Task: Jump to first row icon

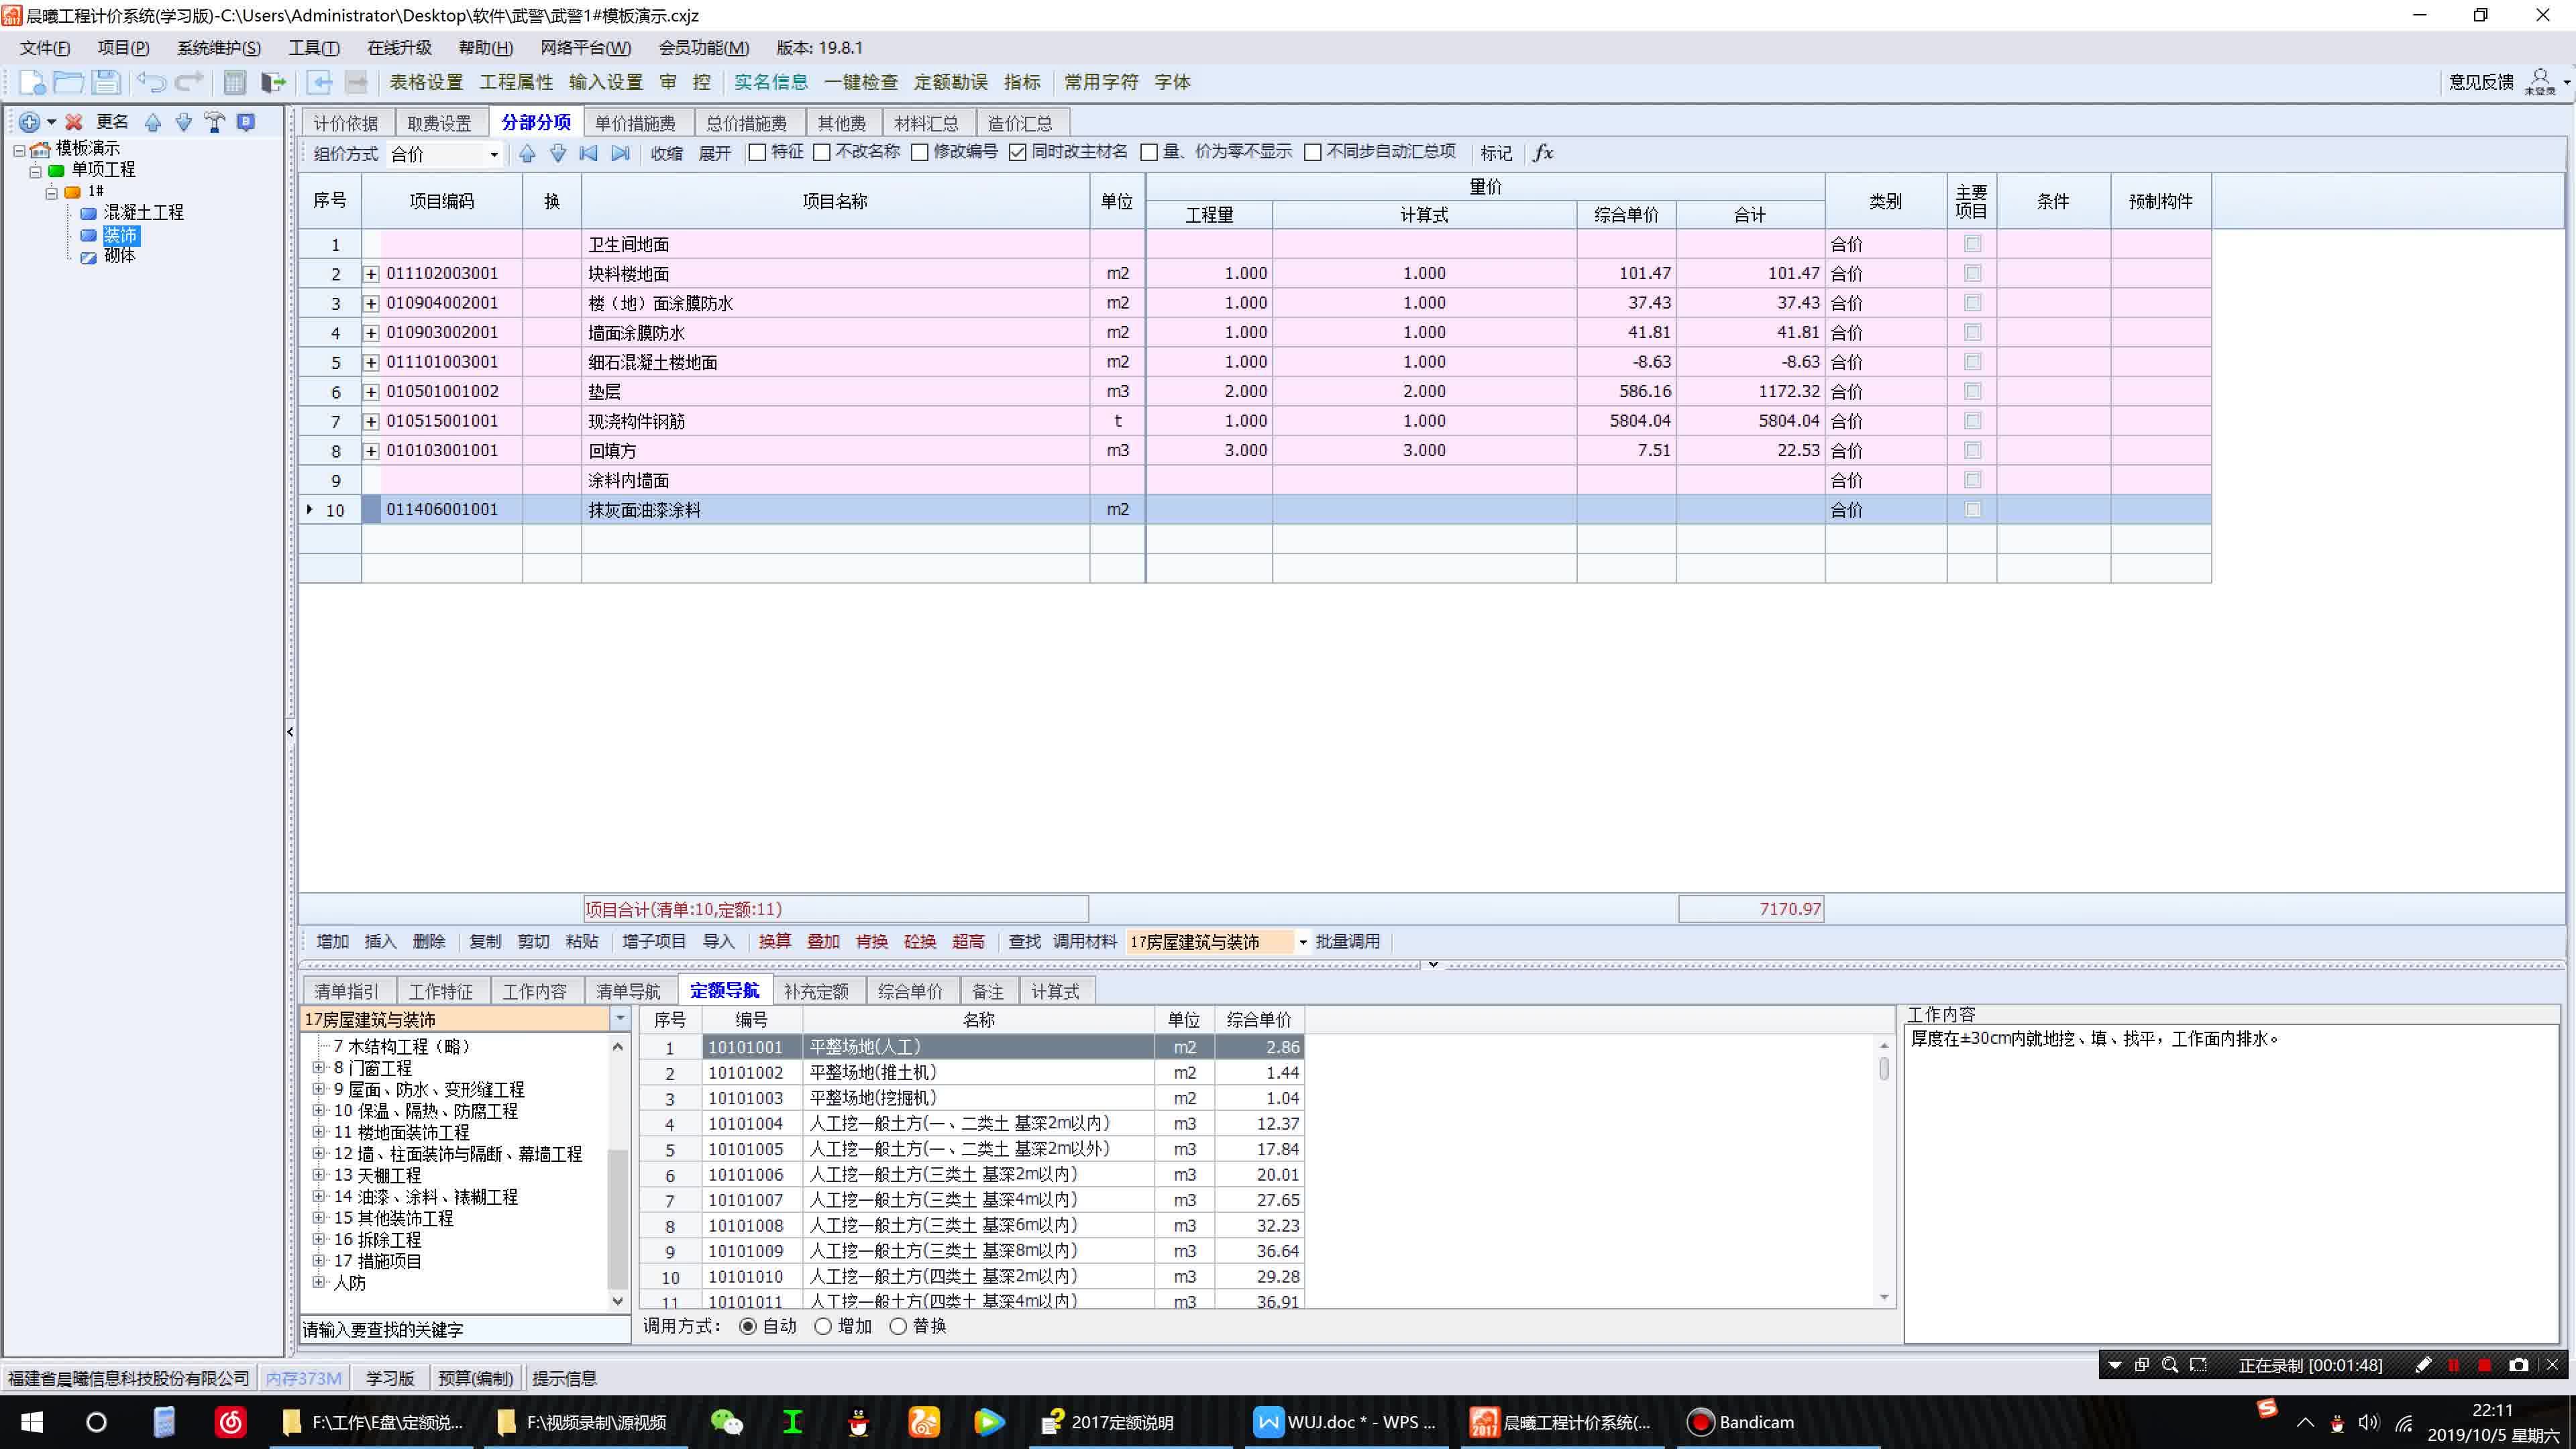Action: 589,153
